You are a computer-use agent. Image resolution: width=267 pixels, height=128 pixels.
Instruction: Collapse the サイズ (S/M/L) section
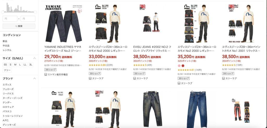[35, 58]
